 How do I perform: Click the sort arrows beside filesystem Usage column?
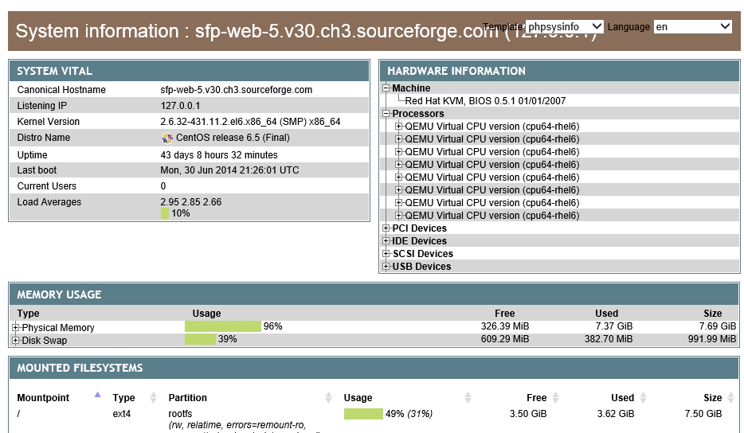click(468, 398)
